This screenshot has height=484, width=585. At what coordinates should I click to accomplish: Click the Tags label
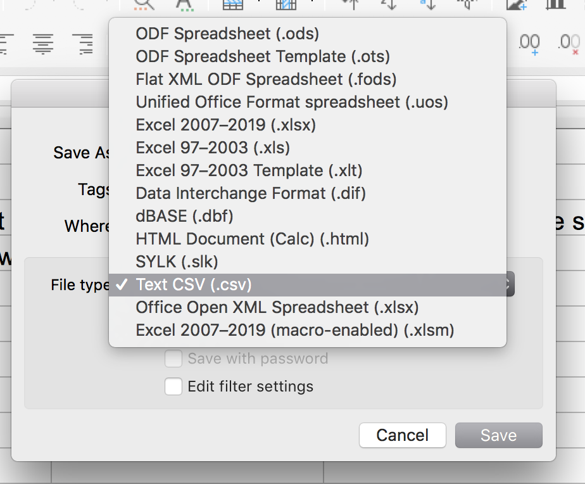pyautogui.click(x=93, y=189)
